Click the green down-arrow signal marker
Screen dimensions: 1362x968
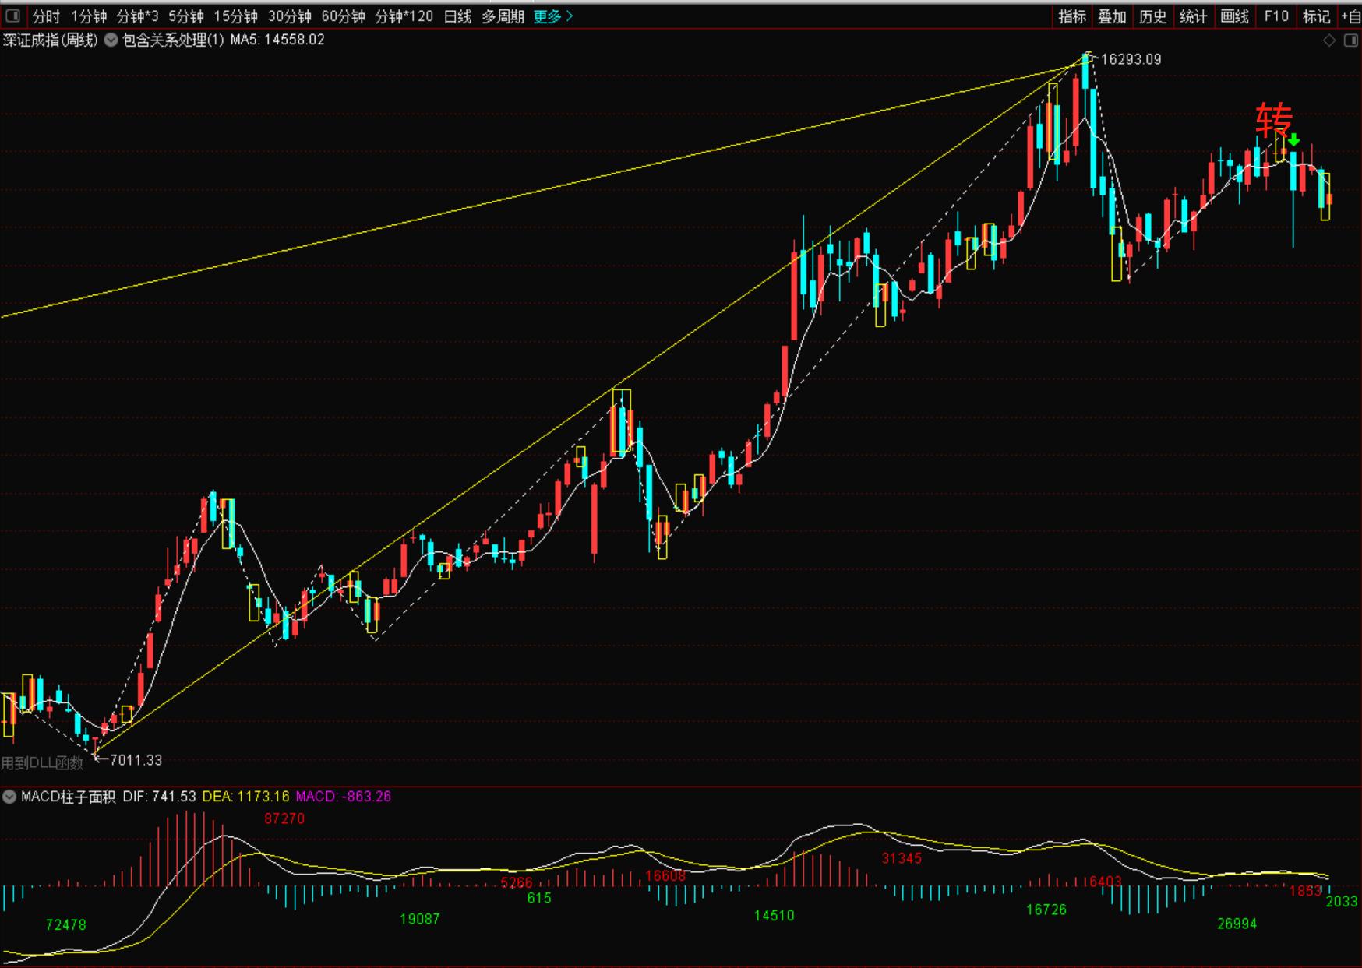tap(1293, 140)
